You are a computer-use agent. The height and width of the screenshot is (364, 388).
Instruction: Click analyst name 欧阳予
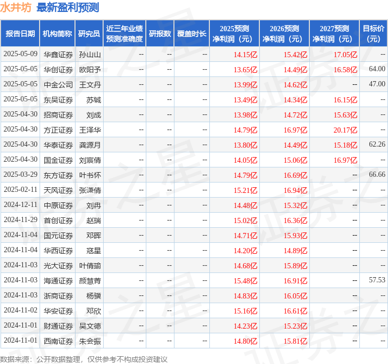[90, 70]
